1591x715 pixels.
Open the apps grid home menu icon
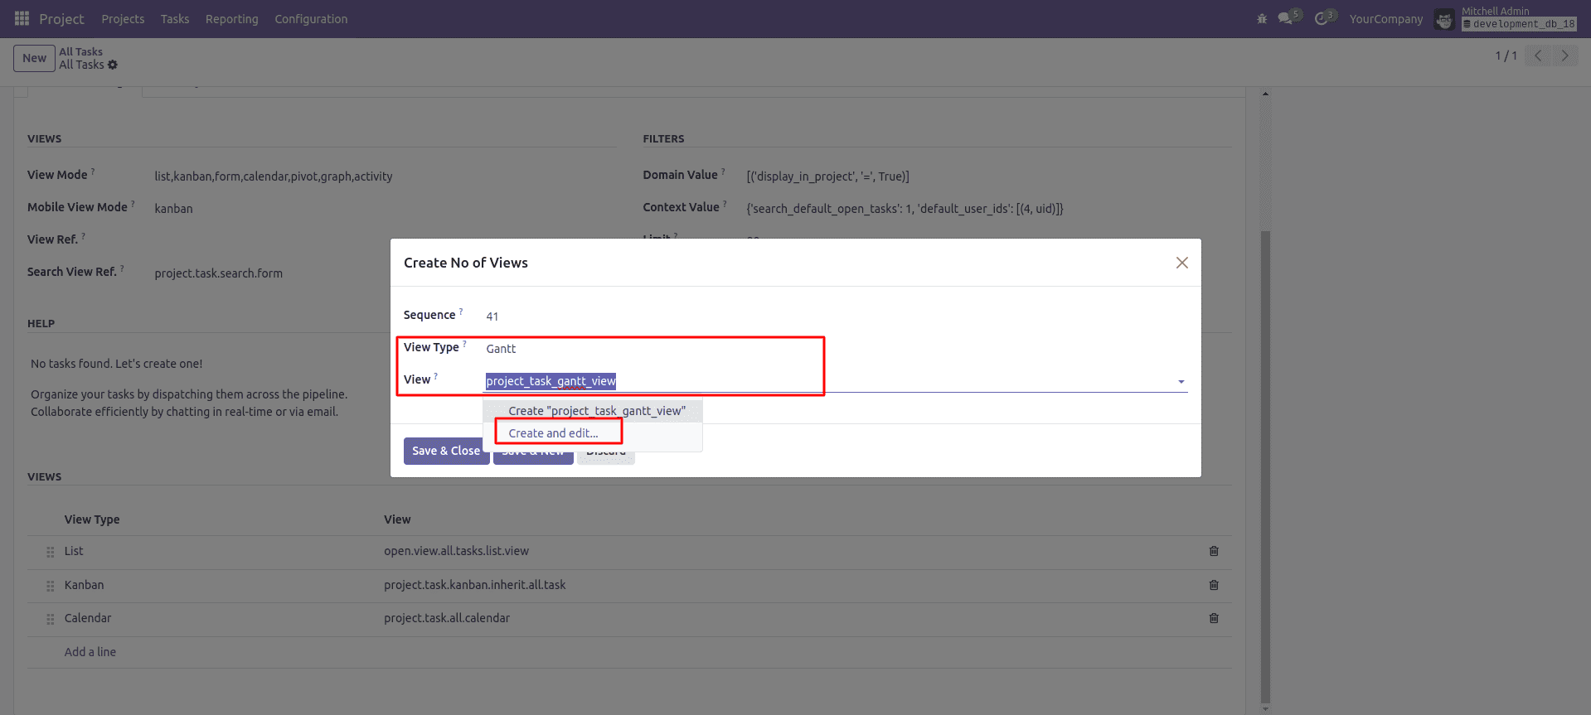22,18
